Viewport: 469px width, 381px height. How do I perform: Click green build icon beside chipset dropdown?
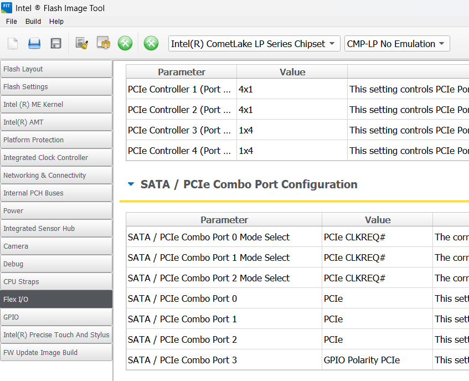point(151,44)
